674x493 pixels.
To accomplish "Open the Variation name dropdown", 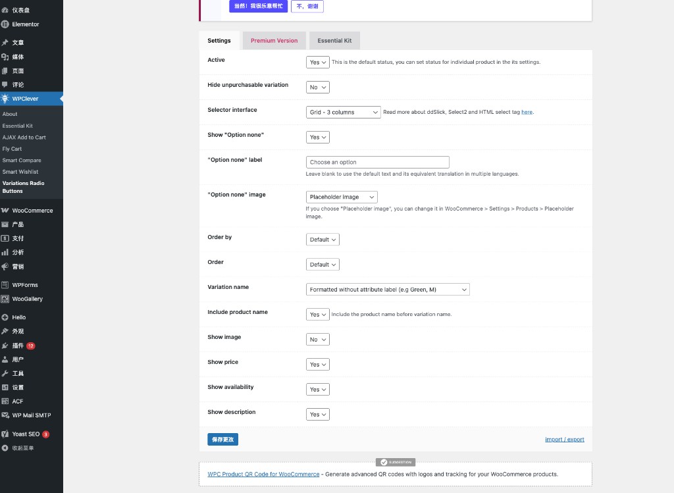I will coord(387,289).
